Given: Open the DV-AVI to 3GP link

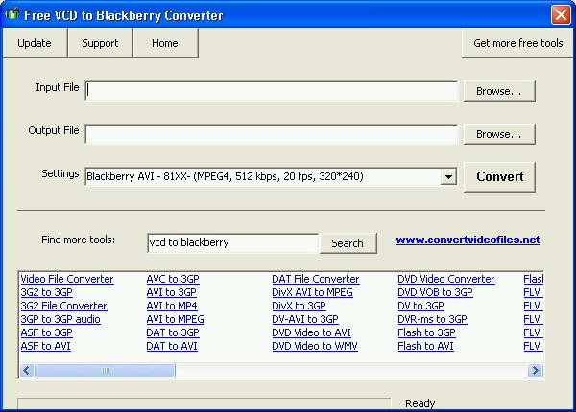Looking at the screenshot, I should (x=305, y=319).
